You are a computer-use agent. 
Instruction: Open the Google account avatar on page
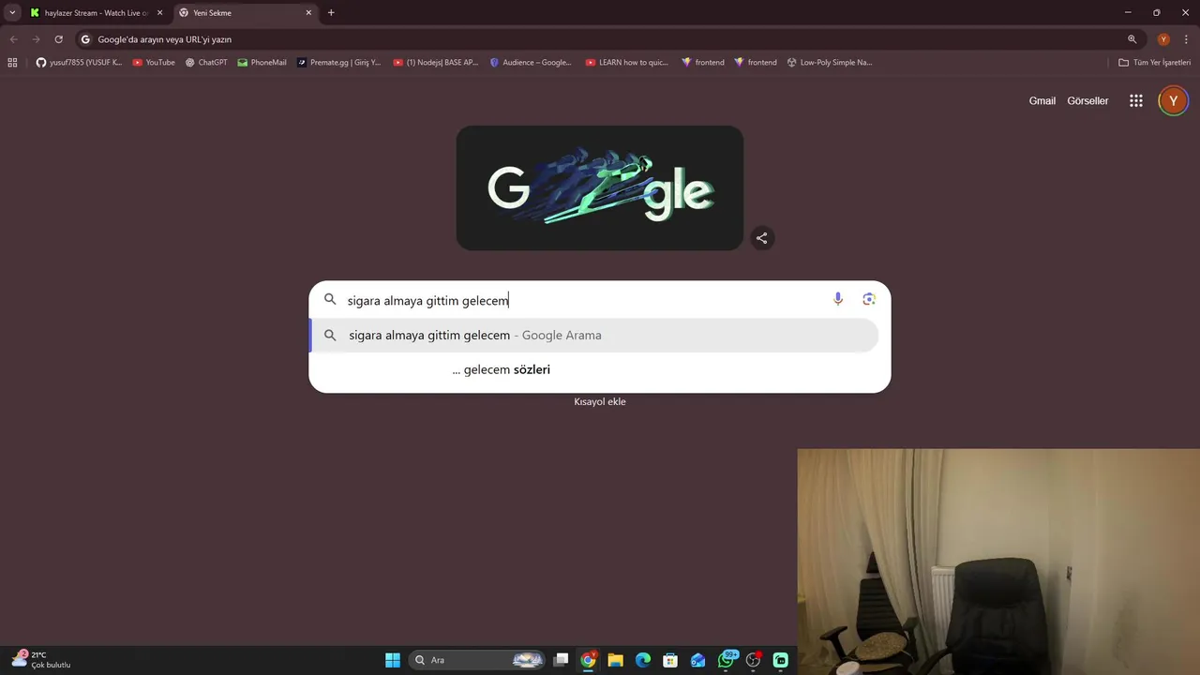pyautogui.click(x=1173, y=101)
